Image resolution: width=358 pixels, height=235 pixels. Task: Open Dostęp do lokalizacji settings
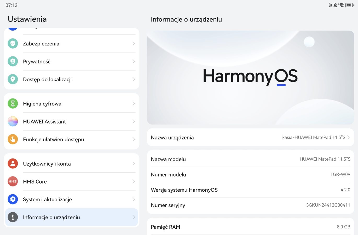[x=72, y=79]
